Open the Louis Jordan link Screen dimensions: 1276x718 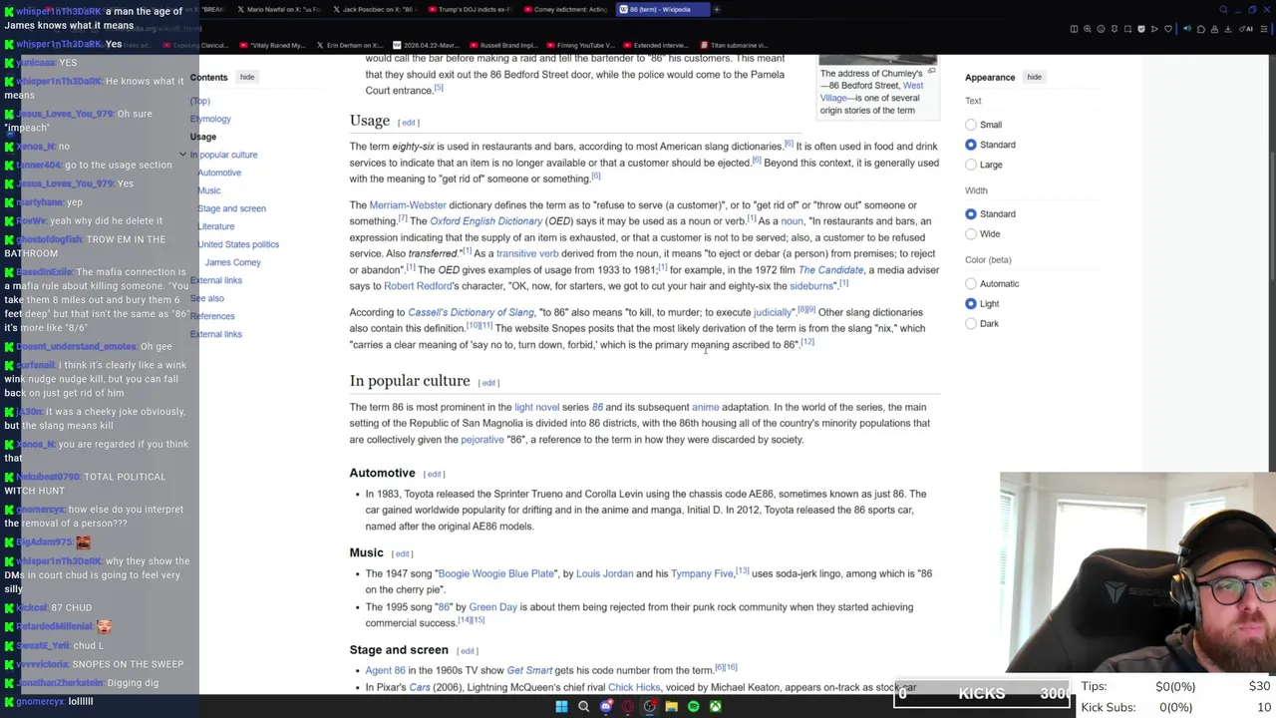[x=604, y=573]
